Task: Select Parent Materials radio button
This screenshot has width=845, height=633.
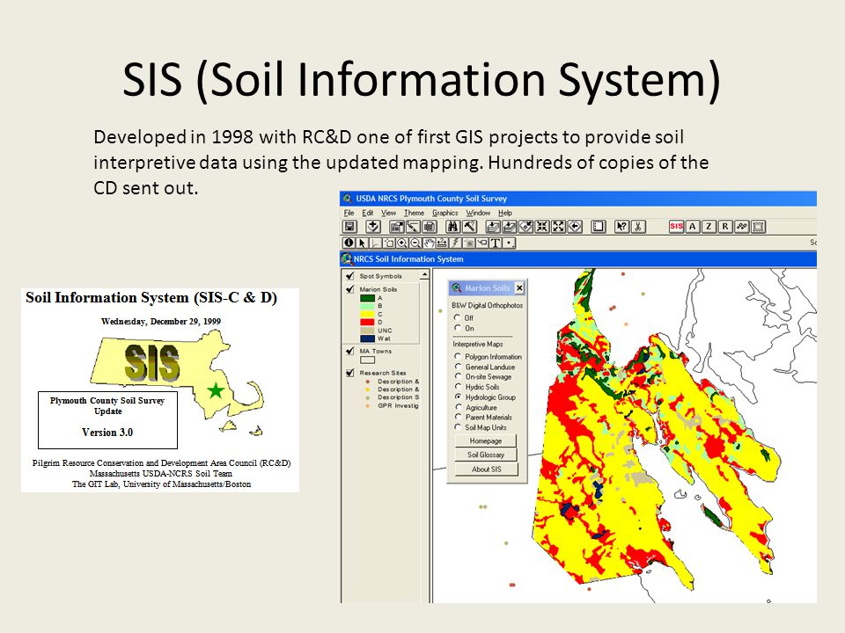Action: pyautogui.click(x=458, y=417)
